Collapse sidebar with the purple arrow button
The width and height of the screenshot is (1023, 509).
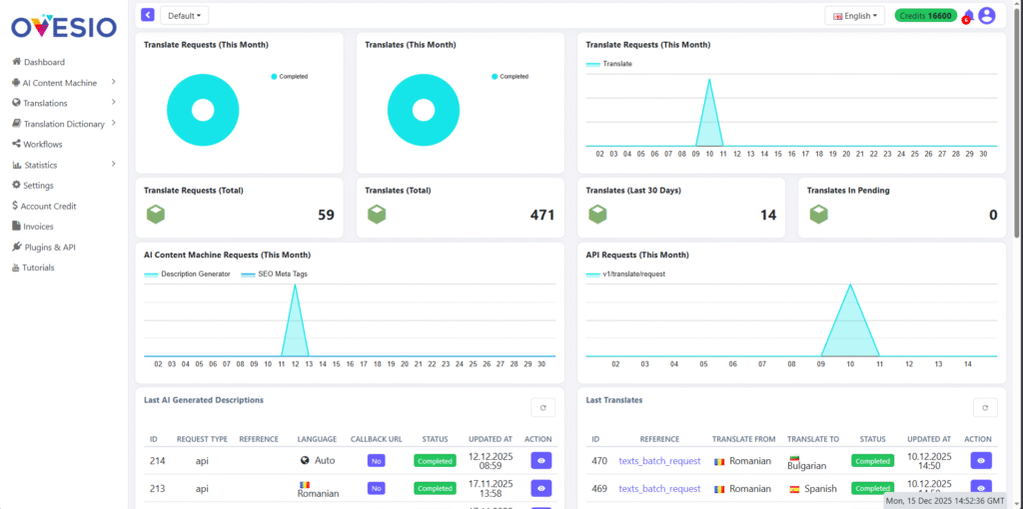[x=148, y=15]
